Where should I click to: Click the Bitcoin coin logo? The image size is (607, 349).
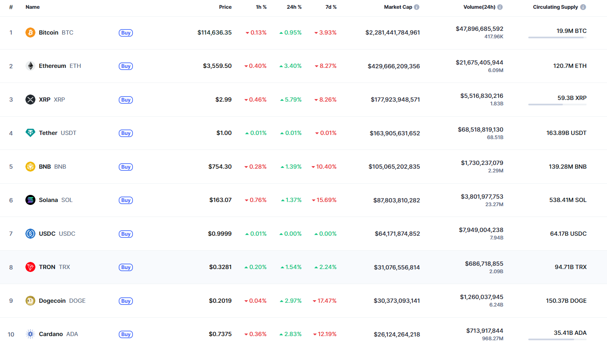pos(30,32)
